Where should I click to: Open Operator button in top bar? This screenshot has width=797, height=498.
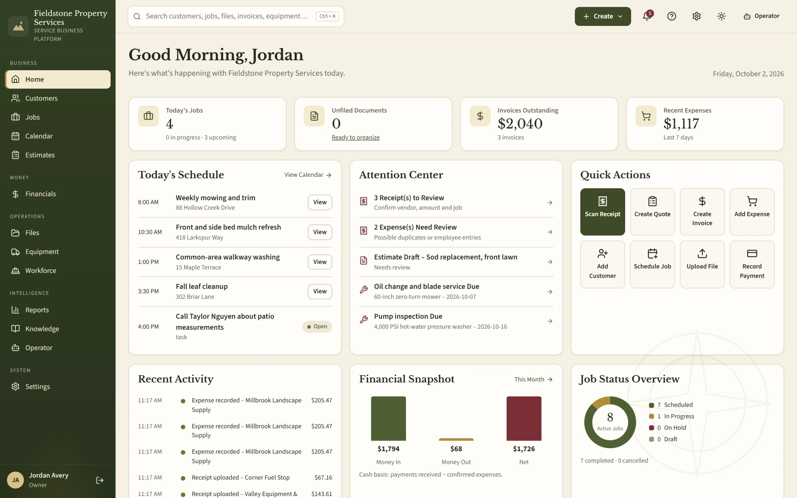point(762,16)
